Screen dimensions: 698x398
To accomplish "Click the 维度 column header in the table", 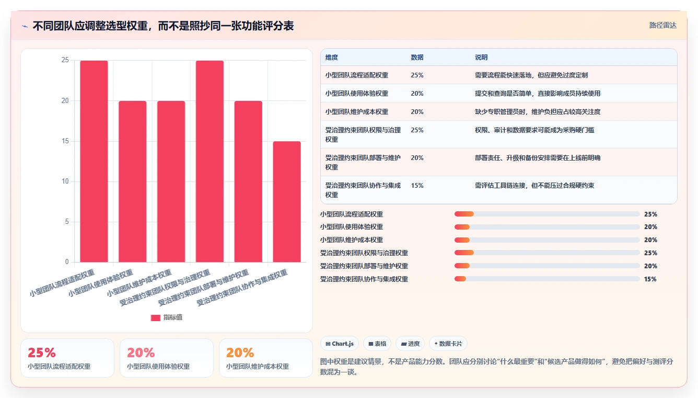I will (331, 57).
